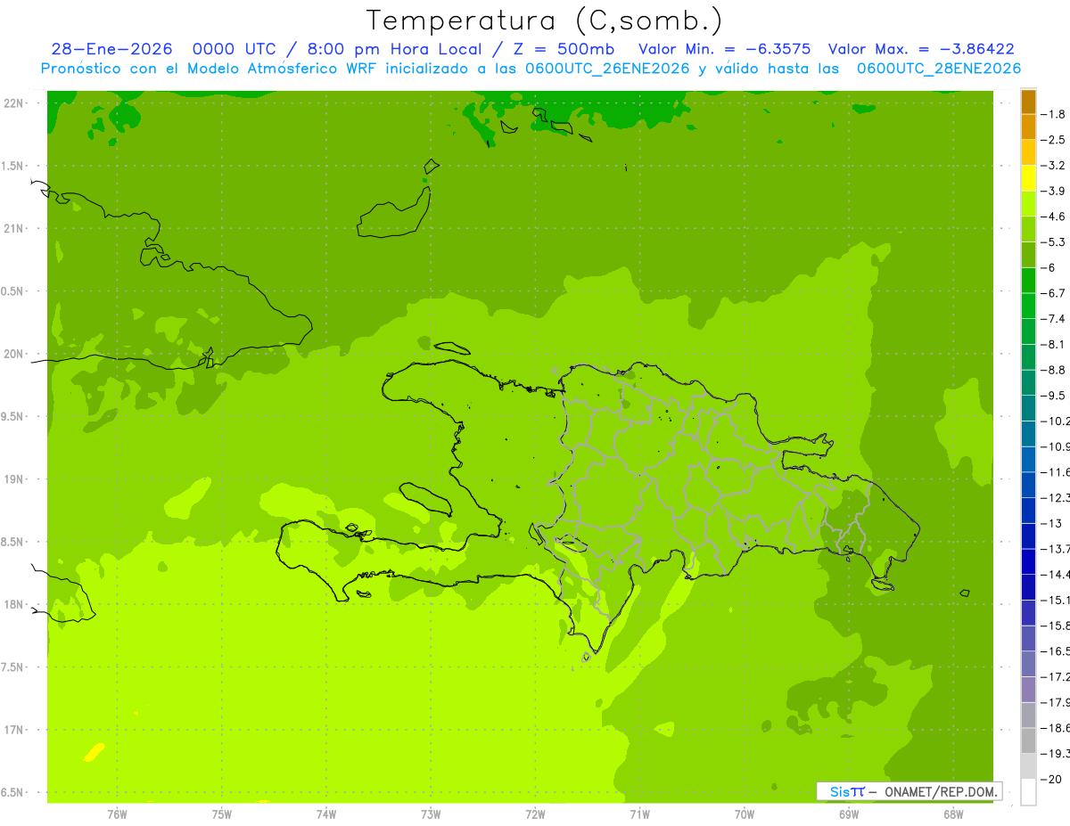Screen dimensions: 1070x826
Task: Click the '74W' longitude label
Action: tap(325, 814)
